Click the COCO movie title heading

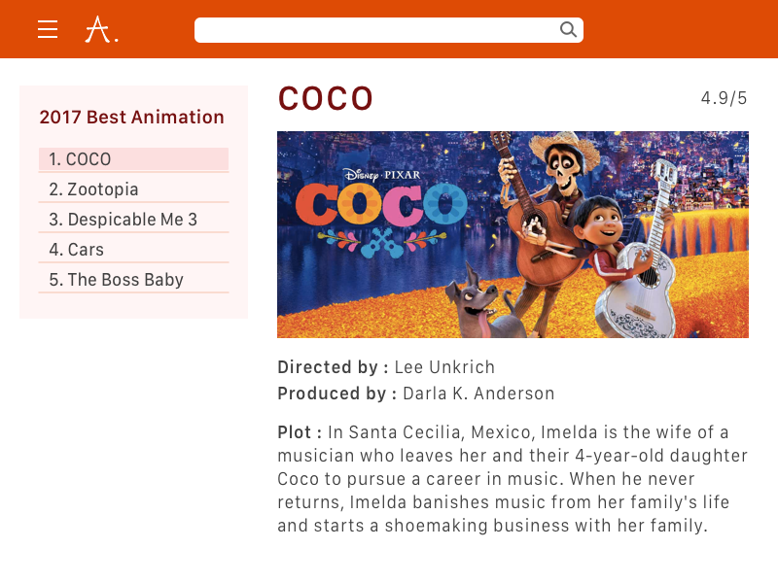[x=325, y=98]
